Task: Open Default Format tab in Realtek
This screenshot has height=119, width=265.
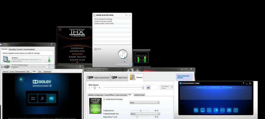Action: click(139, 95)
